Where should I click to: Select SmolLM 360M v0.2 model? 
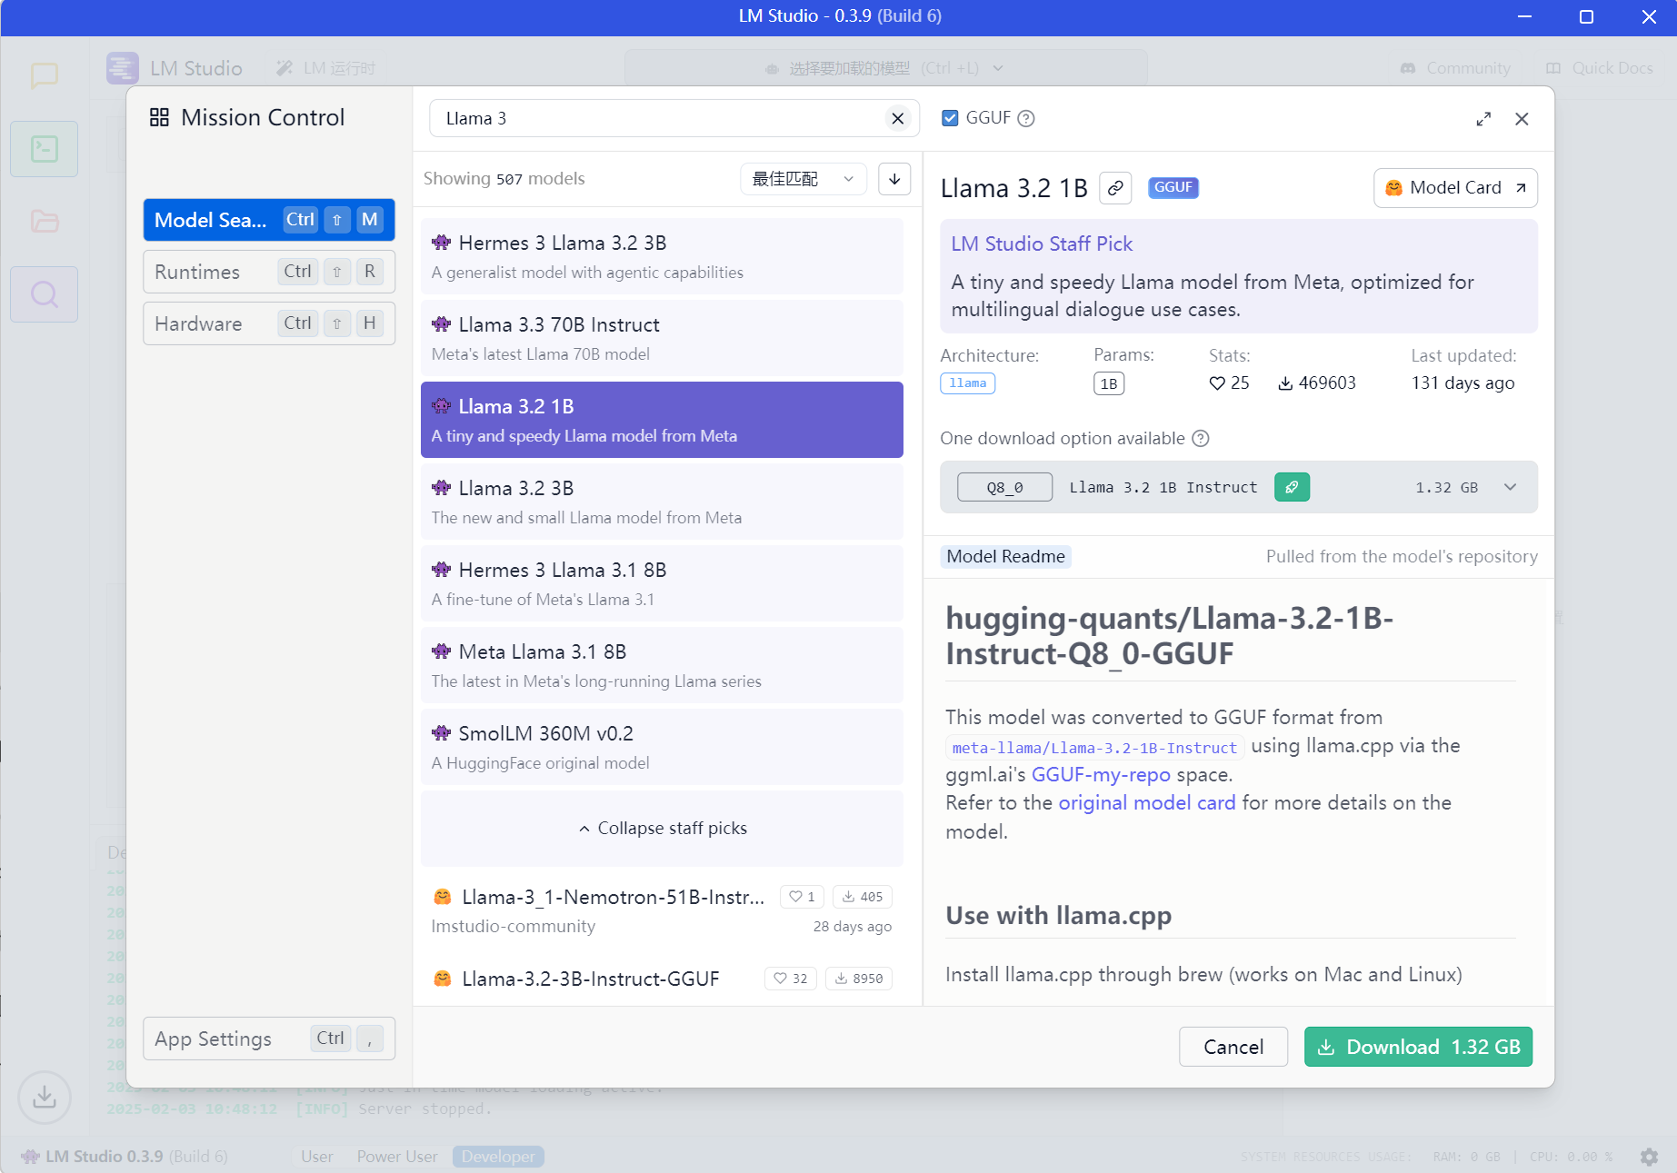click(x=662, y=747)
